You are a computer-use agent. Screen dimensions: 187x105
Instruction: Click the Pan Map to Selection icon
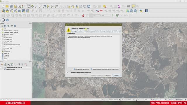tap(32, 6)
